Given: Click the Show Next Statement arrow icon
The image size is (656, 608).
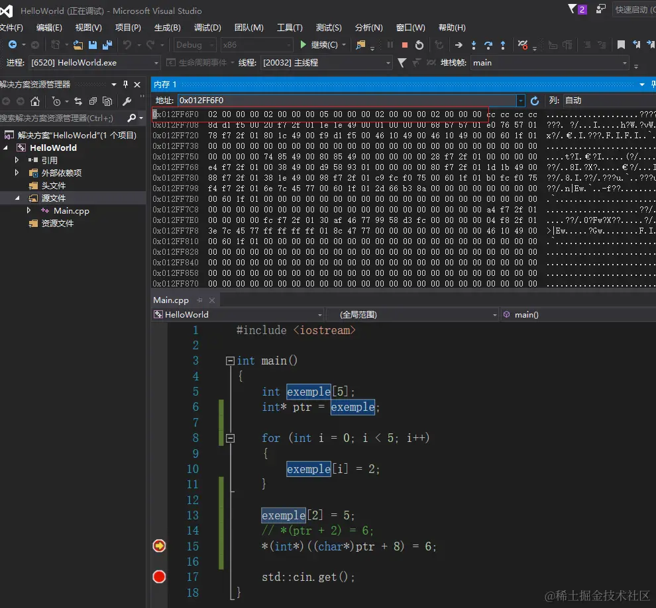Looking at the screenshot, I should (x=459, y=45).
